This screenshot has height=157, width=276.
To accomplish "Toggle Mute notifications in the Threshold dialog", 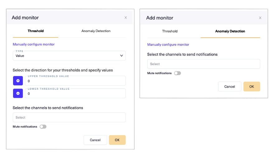I will (x=43, y=127).
